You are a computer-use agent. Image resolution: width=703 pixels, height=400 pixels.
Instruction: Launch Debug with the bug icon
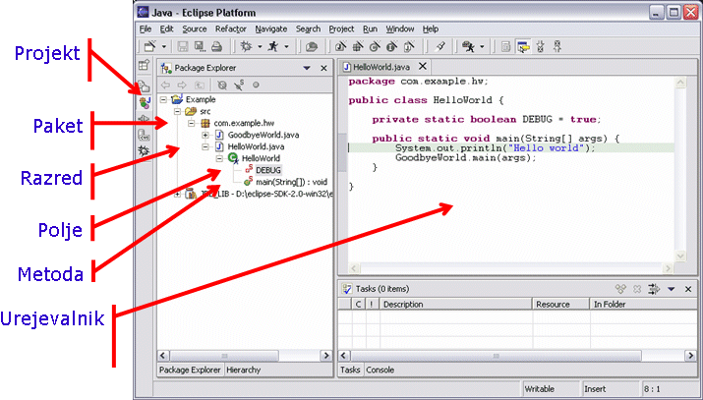coord(246,46)
